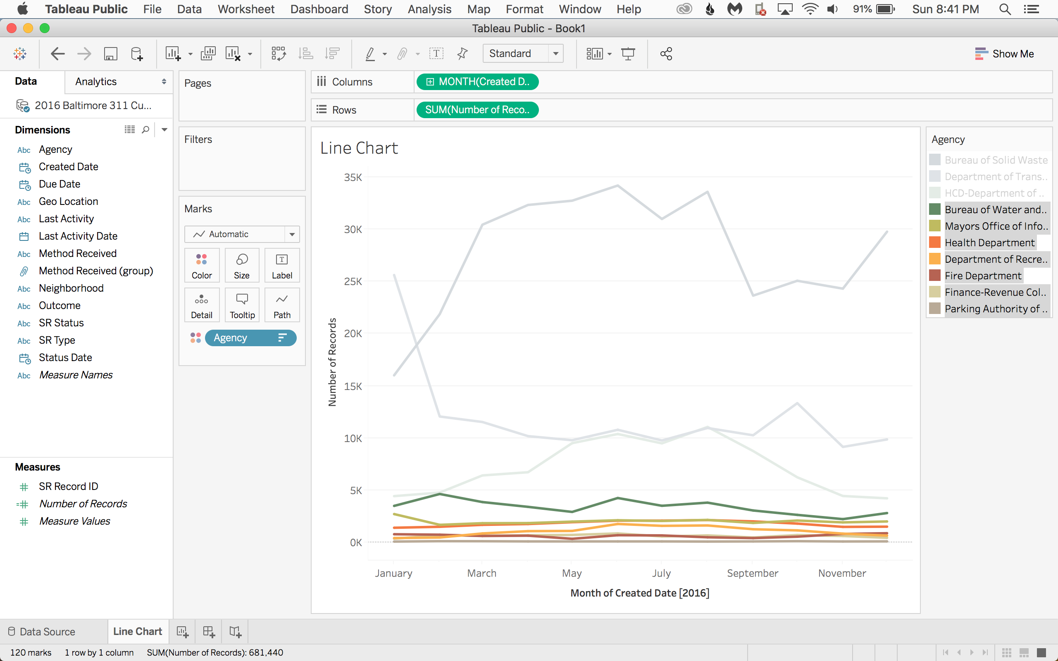This screenshot has width=1058, height=661.
Task: Click the Fix Axes pin icon
Action: point(462,54)
